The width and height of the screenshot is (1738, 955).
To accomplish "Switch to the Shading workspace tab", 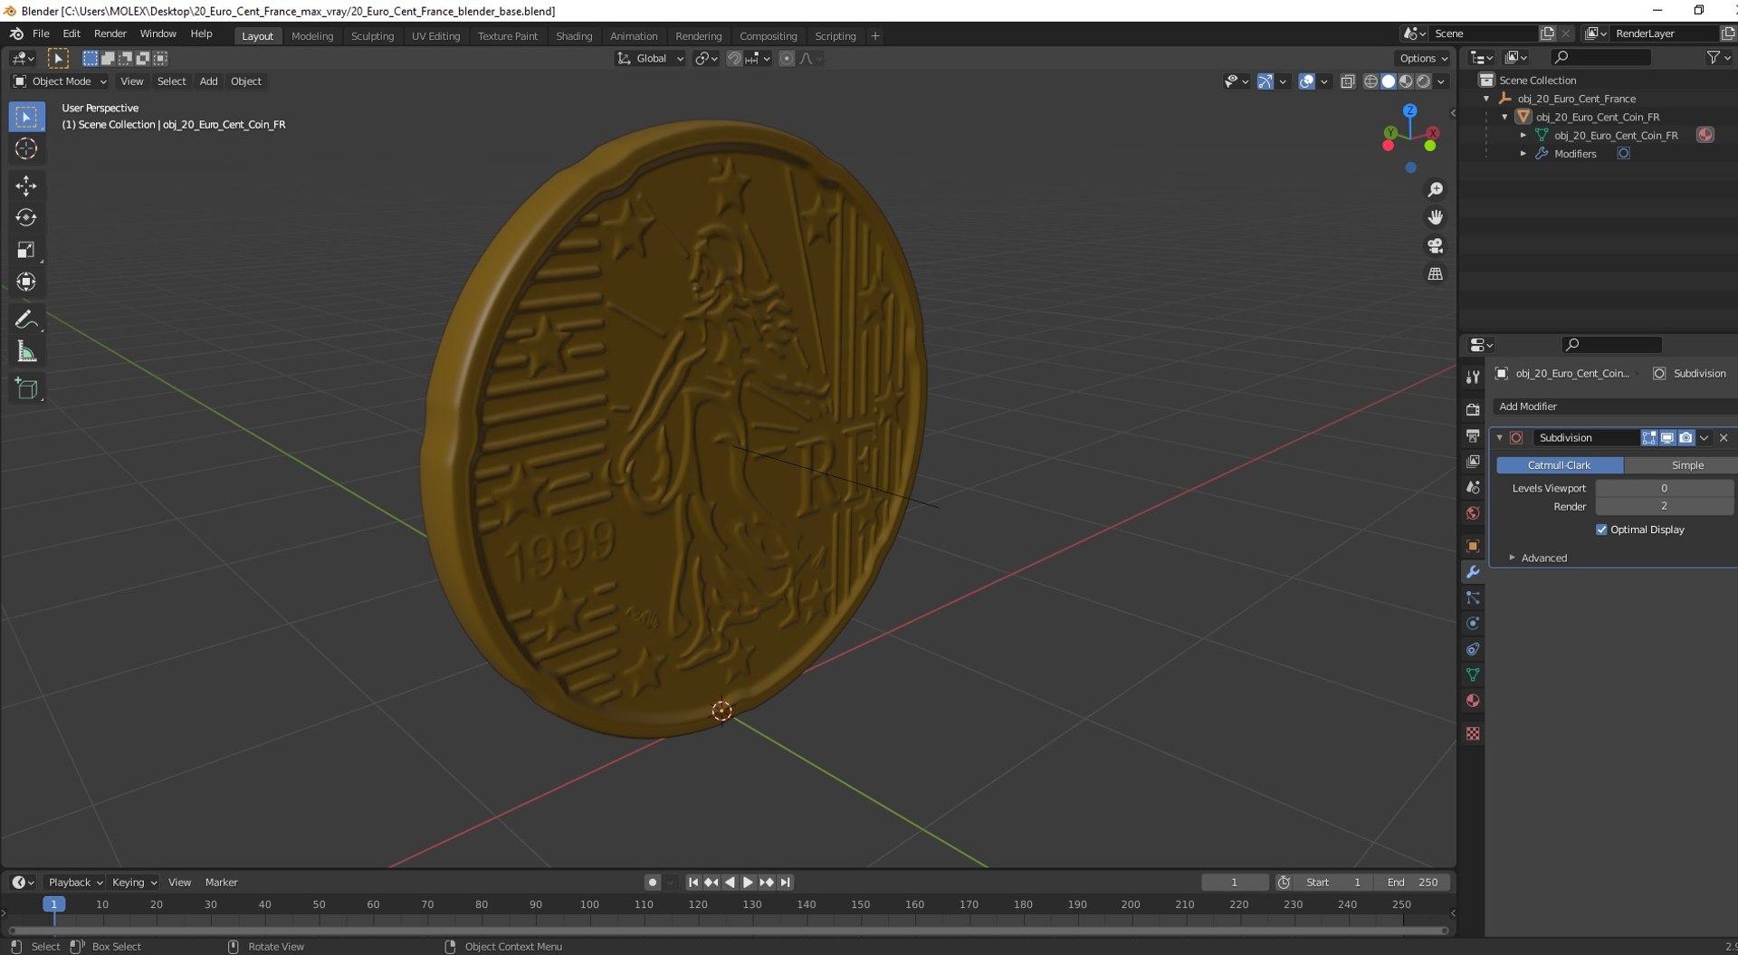I will click(x=574, y=36).
